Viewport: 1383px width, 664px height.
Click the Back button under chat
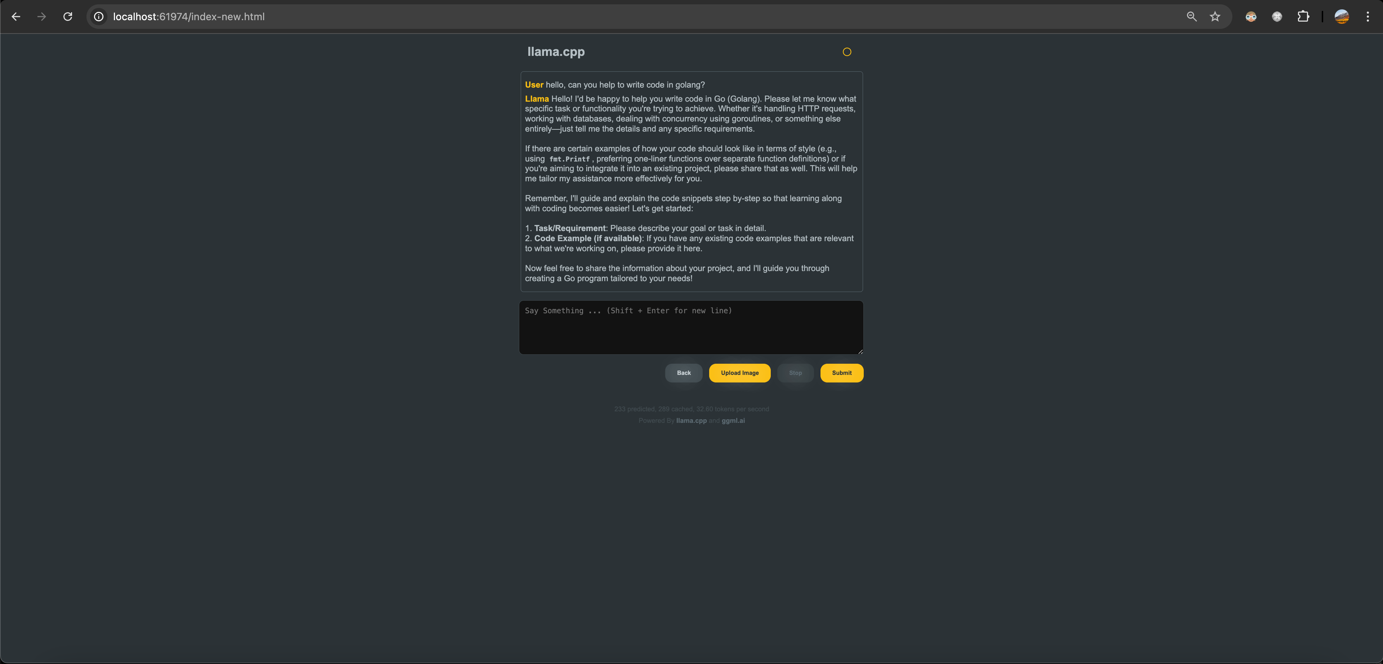[x=684, y=373]
